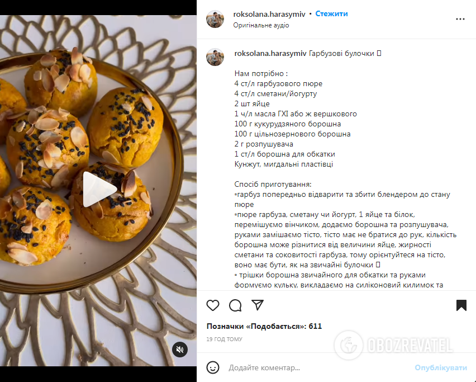Image resolution: width=476 pixels, height=382 pixels.
Task: Like the post with the heart icon
Action: point(213,305)
